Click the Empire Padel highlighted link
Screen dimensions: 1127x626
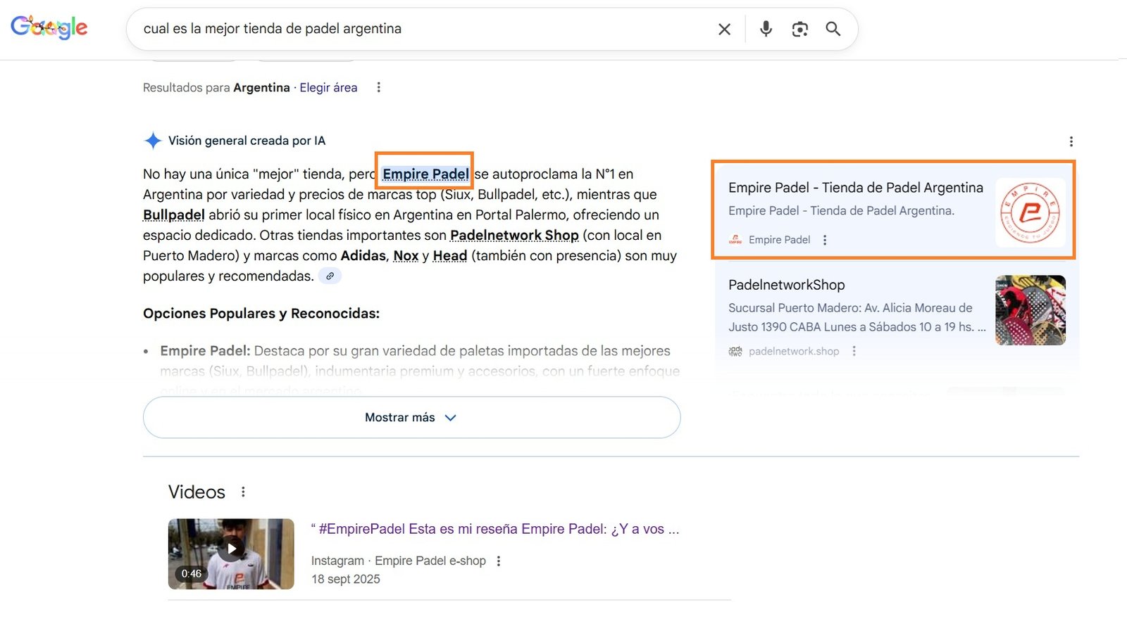(x=425, y=174)
